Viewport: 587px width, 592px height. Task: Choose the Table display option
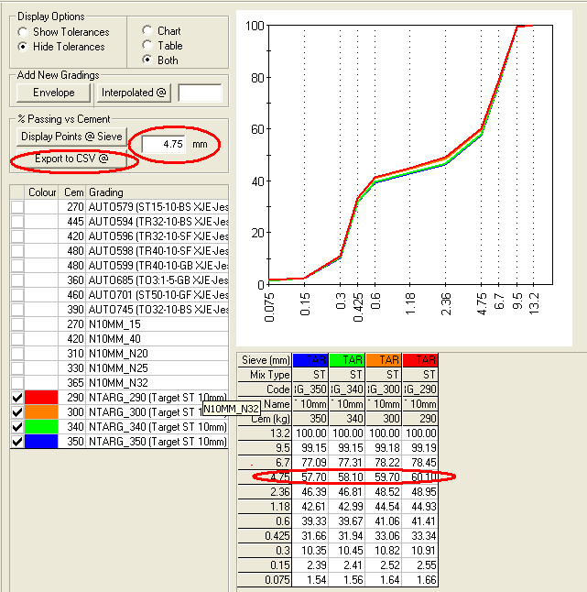[x=147, y=46]
